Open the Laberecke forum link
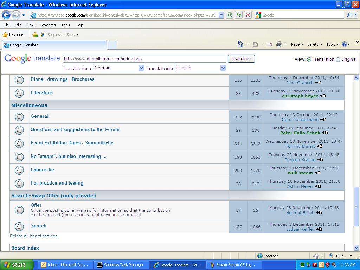The height and width of the screenshot is (270, 360). pos(42,170)
